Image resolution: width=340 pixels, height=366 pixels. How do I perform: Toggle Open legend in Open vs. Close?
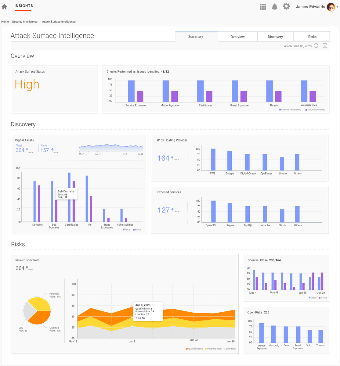point(313,298)
